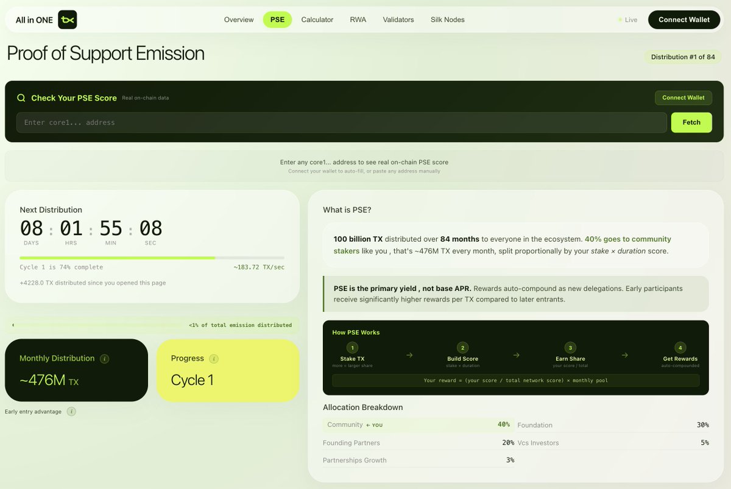
Task: Click the Founding Partners 20% row
Action: click(x=418, y=443)
